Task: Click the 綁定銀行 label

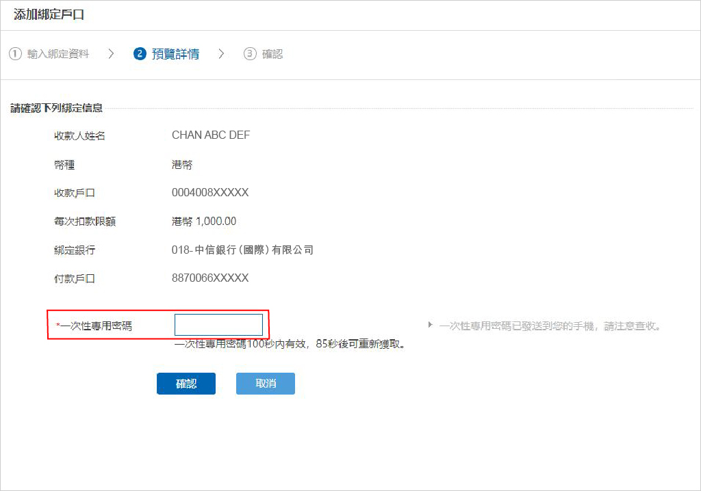Action: click(x=74, y=250)
